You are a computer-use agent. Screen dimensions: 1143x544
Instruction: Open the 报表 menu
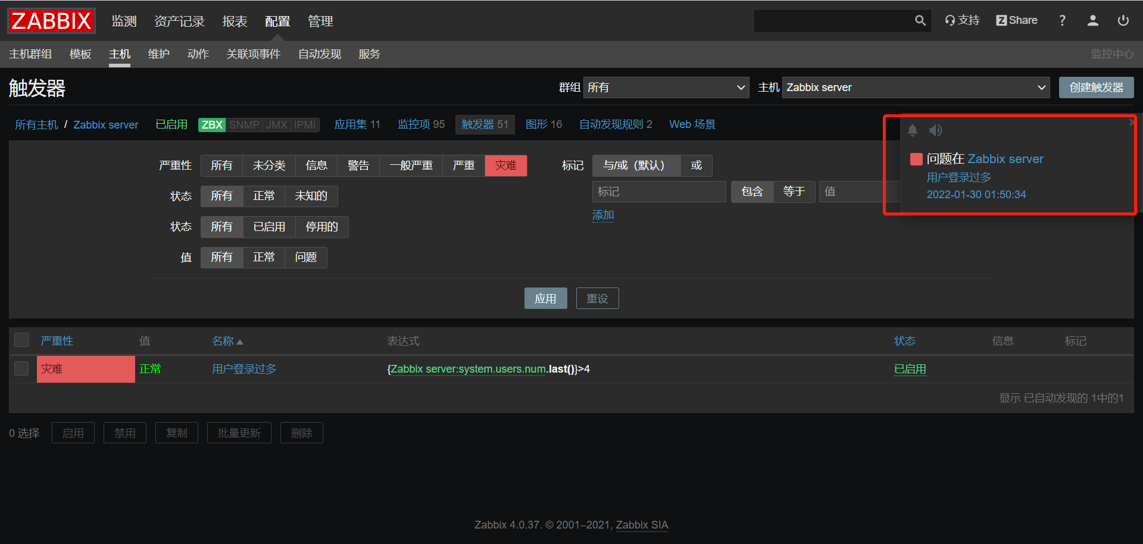click(235, 21)
